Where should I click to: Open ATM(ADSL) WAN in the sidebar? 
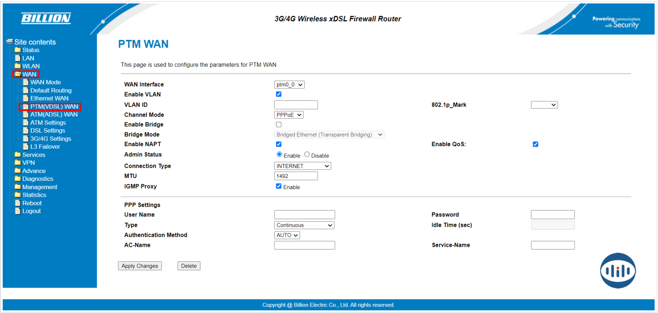(x=54, y=115)
